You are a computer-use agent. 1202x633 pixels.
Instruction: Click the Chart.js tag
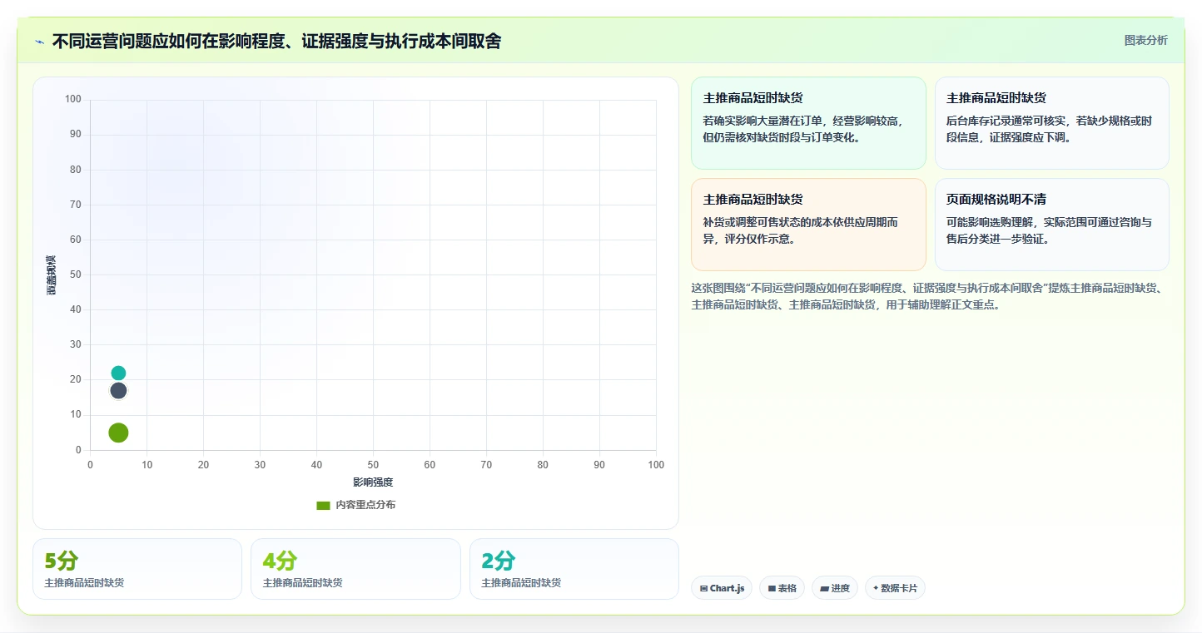(x=722, y=588)
